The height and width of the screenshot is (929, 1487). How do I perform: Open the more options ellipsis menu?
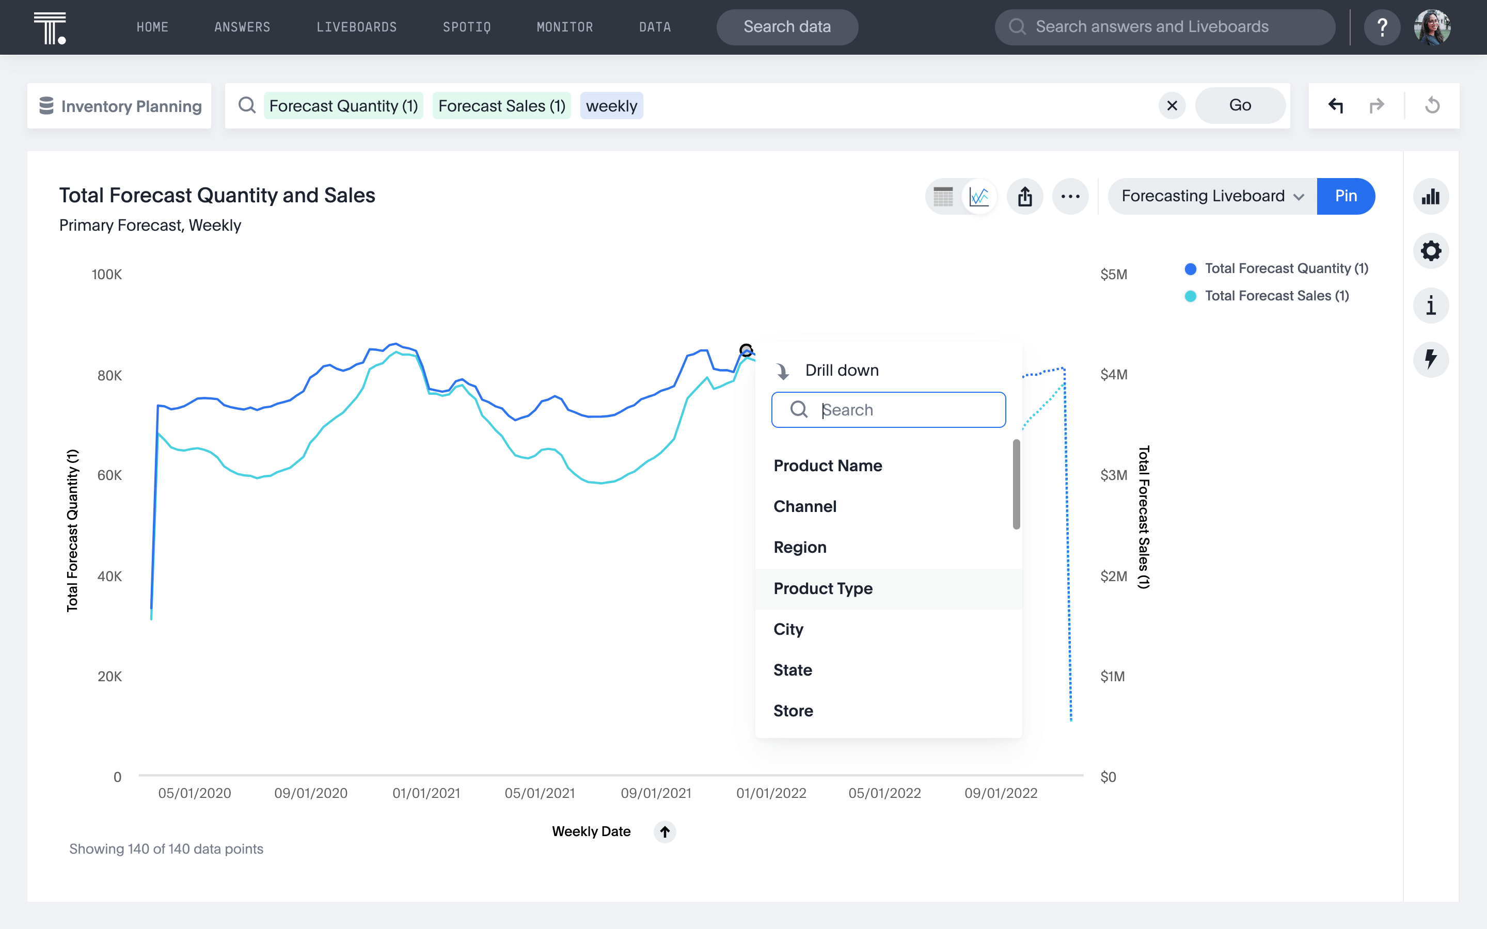click(x=1070, y=196)
